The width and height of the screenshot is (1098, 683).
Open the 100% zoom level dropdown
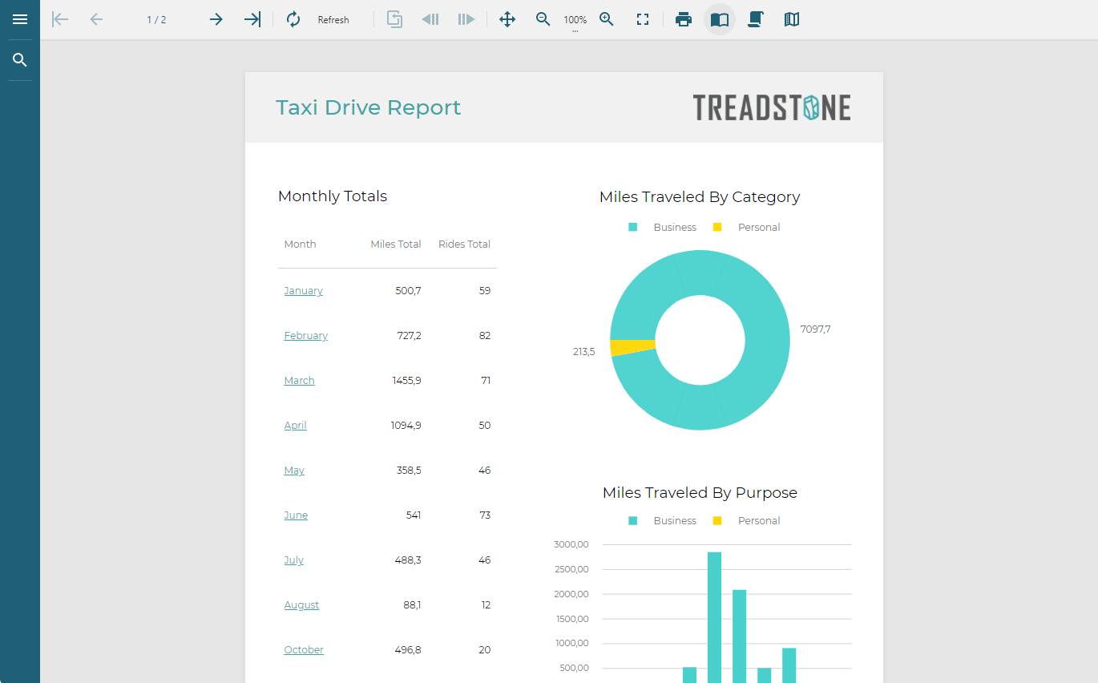tap(575, 21)
